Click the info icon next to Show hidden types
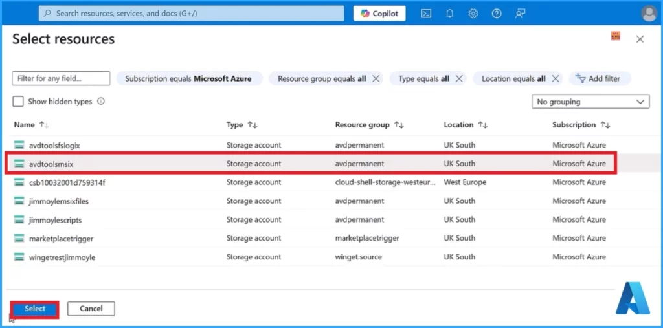663x328 pixels. (100, 102)
